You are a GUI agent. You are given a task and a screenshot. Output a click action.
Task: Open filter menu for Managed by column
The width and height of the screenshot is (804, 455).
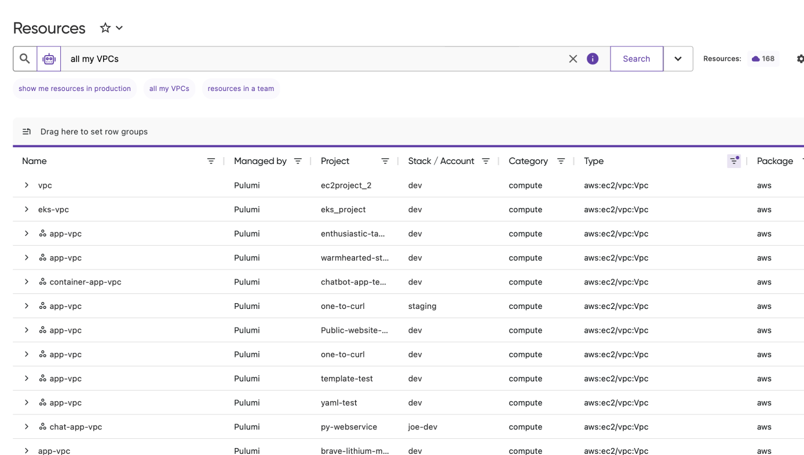pyautogui.click(x=298, y=161)
